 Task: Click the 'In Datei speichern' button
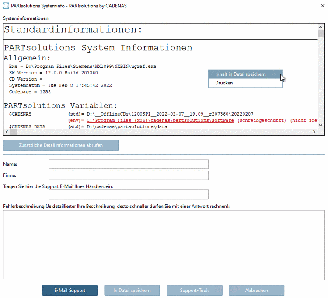[132, 291]
